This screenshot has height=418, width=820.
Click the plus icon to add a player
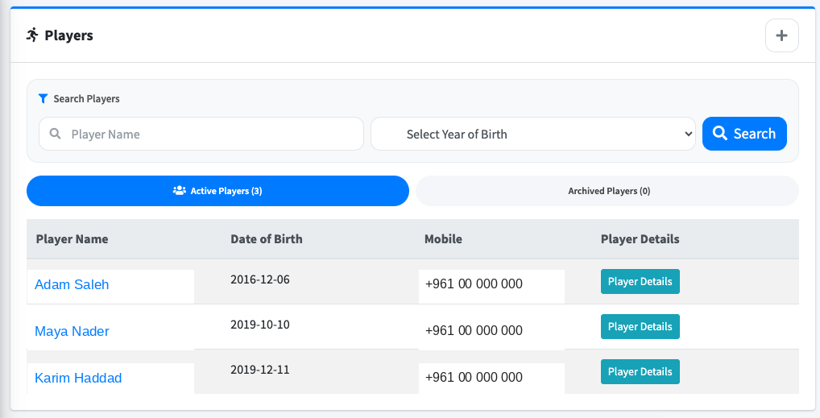781,35
